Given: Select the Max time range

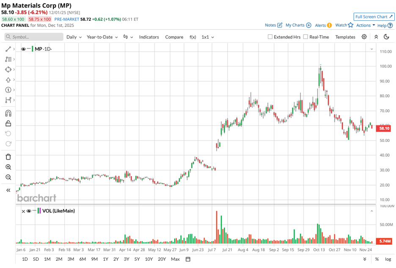Looking at the screenshot, I should tap(175, 259).
